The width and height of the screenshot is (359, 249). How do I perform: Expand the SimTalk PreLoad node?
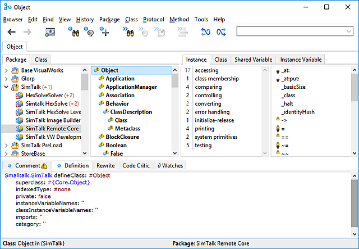pyautogui.click(x=6, y=145)
